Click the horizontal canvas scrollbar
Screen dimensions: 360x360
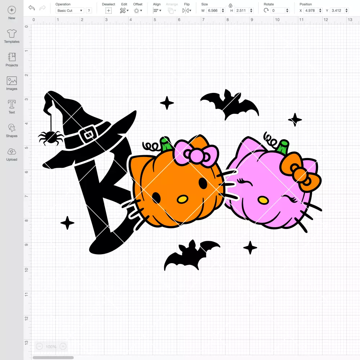pyautogui.click(x=53, y=357)
